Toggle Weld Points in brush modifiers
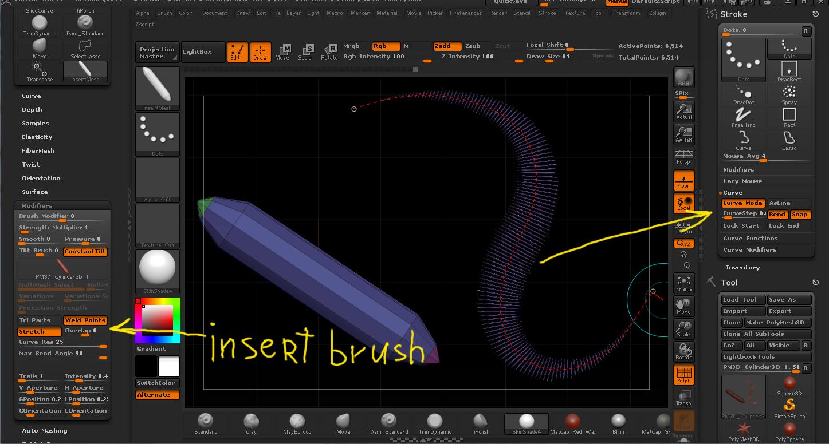This screenshot has height=444, width=829. tap(85, 320)
